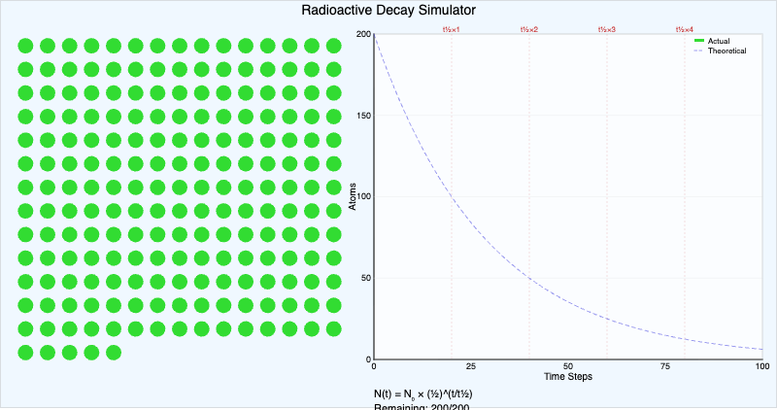Click the last atom in the bottom partial row
The width and height of the screenshot is (777, 410).
114,352
